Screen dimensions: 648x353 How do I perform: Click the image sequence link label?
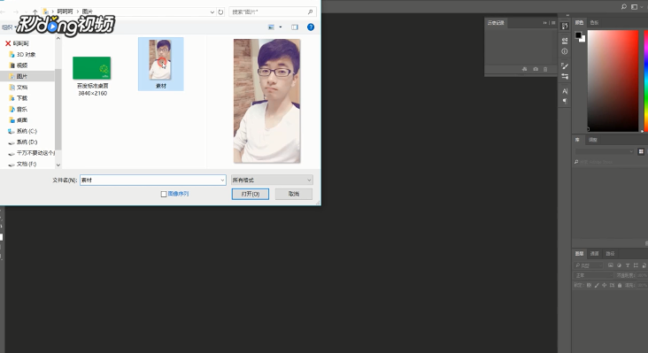pyautogui.click(x=178, y=194)
